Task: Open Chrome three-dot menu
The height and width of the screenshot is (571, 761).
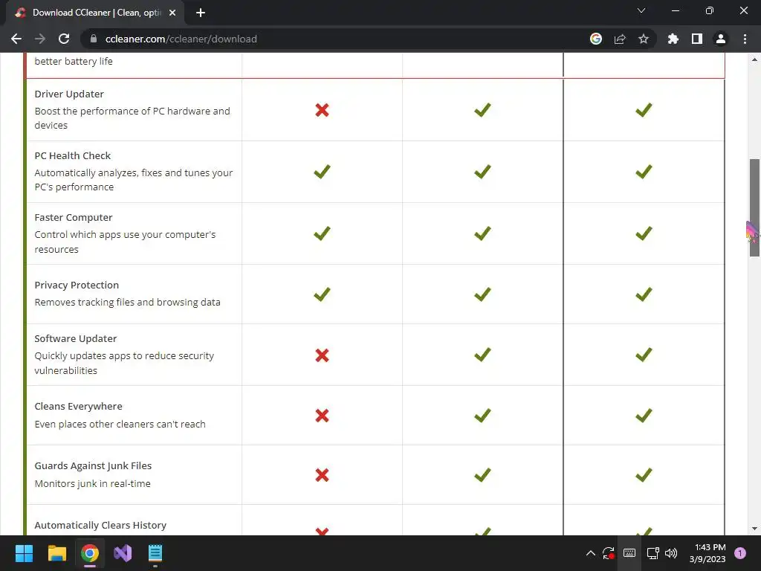Action: (745, 39)
